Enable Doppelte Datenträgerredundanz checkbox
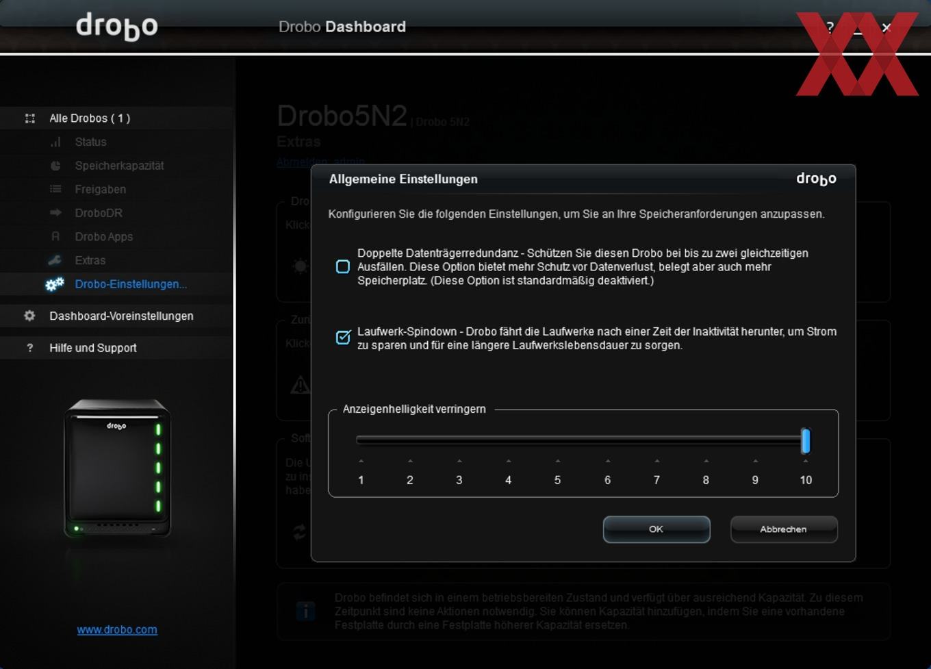The image size is (931, 669). pos(343,266)
